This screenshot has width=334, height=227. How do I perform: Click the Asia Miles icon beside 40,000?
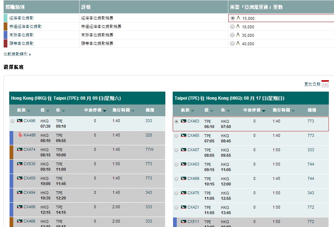(x=238, y=43)
